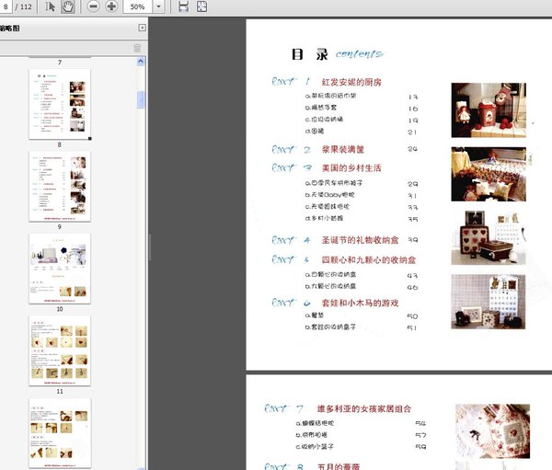Collapse the thumbnails panel
This screenshot has height=470, width=552.
142,28
